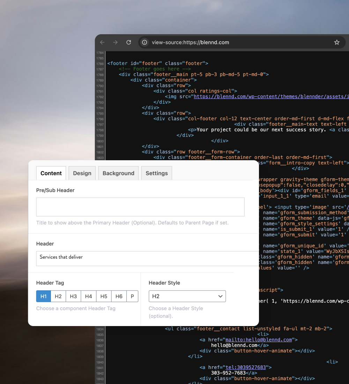Go to the Settings tab

tap(156, 173)
